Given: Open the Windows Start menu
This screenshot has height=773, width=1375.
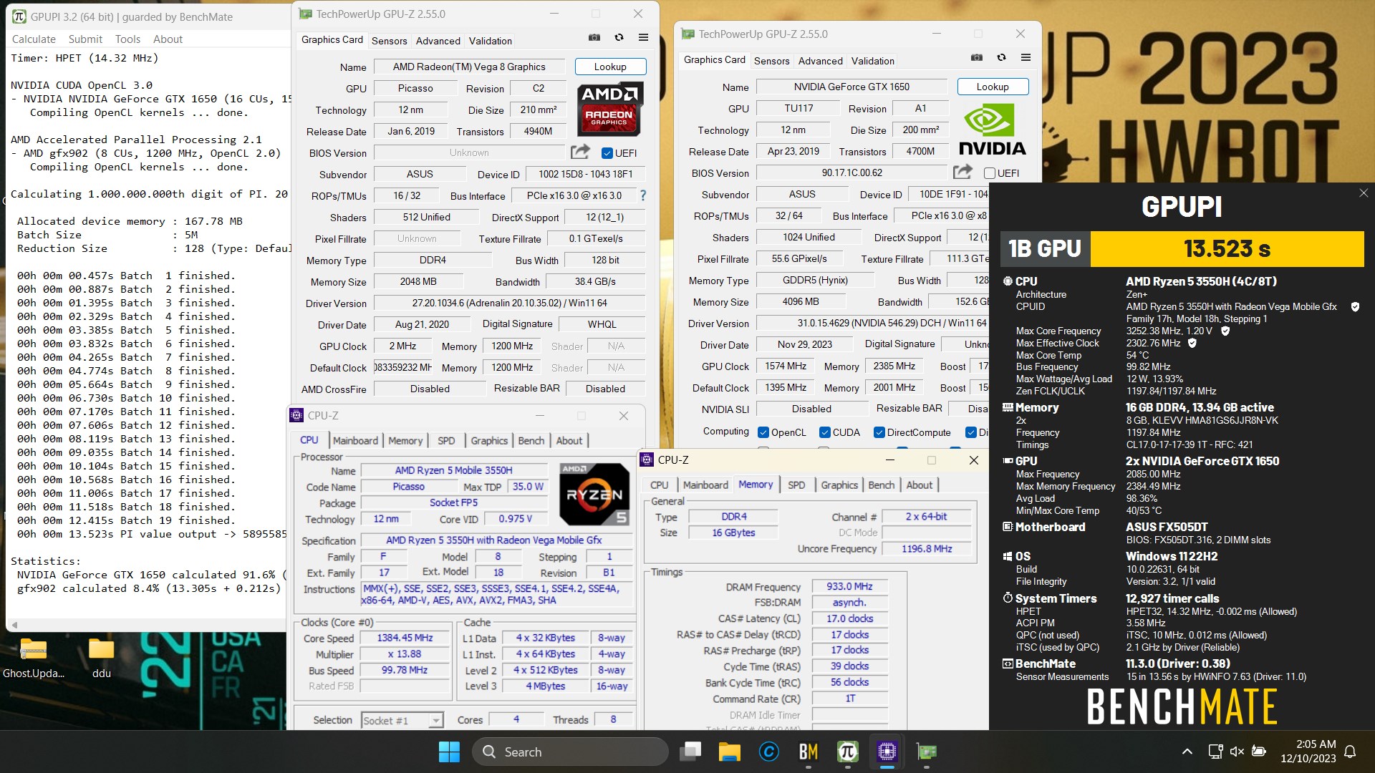Looking at the screenshot, I should (449, 752).
